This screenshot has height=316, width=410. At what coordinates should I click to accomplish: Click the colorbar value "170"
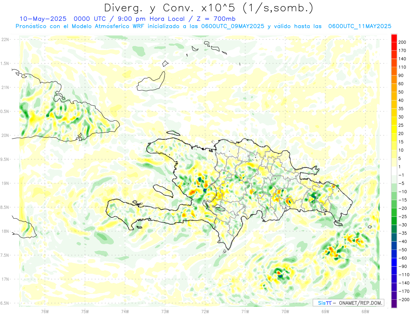[402, 50]
